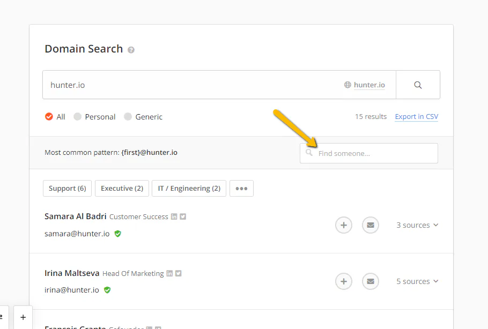Viewport: 488px width, 329px height.
Task: Filter by Support (6) department
Action: [67, 189]
